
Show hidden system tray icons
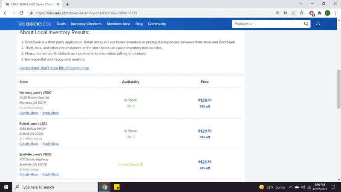(x=291, y=187)
